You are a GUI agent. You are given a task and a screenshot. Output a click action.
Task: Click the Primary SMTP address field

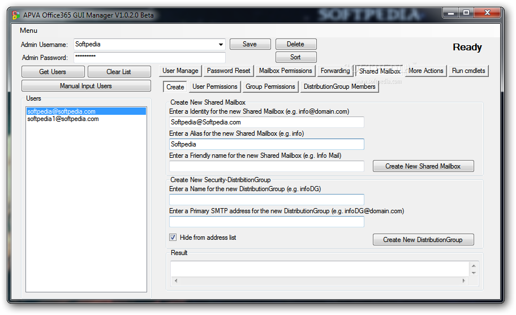pyautogui.click(x=266, y=221)
